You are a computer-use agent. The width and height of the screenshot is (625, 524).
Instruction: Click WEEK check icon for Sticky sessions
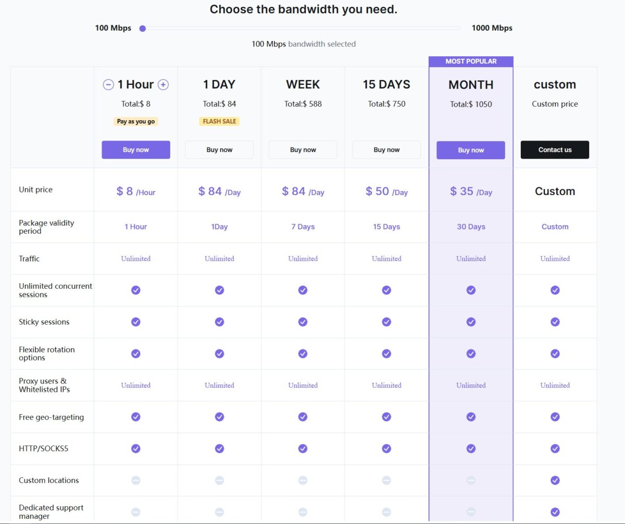pyautogui.click(x=303, y=322)
